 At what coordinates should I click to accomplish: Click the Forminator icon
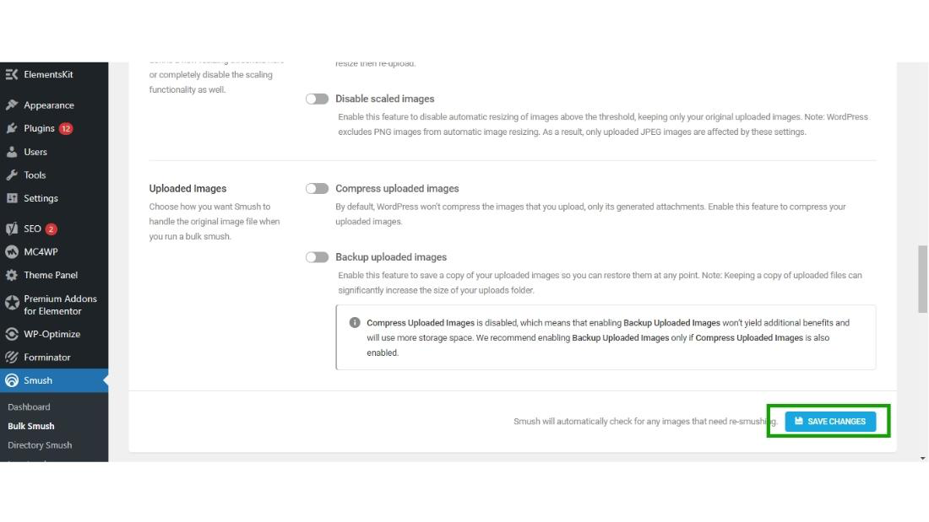pos(12,358)
